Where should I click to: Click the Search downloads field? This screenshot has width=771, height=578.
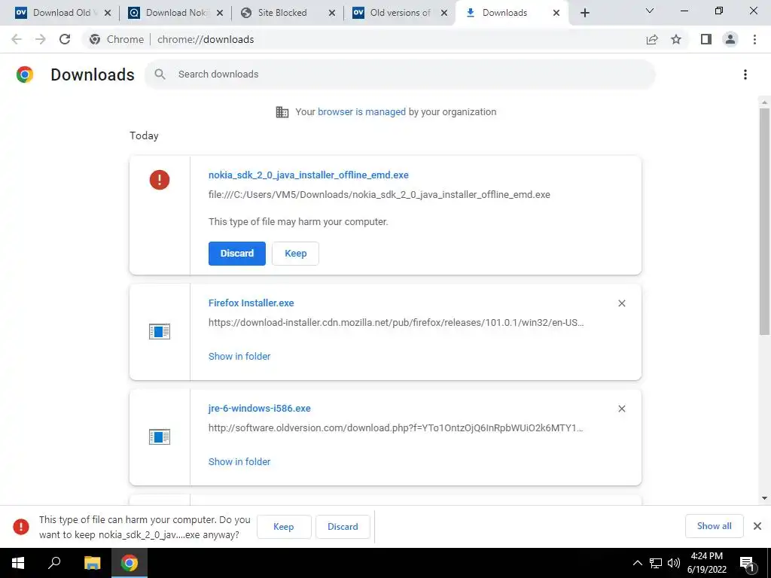[x=399, y=75]
